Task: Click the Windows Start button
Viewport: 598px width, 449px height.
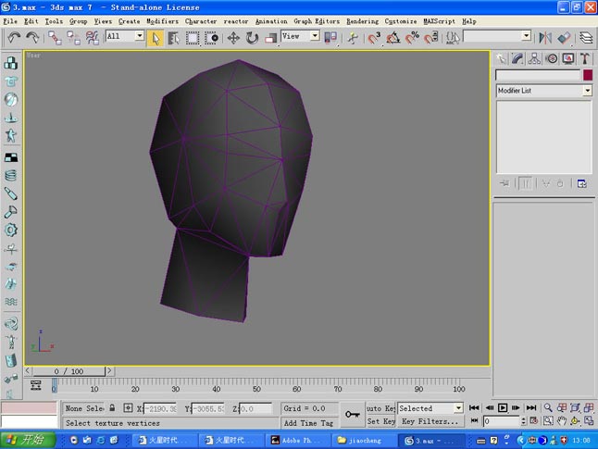Action: point(27,440)
